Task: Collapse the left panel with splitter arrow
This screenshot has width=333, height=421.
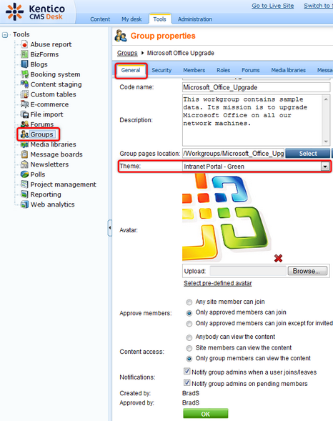Action: [x=110, y=228]
